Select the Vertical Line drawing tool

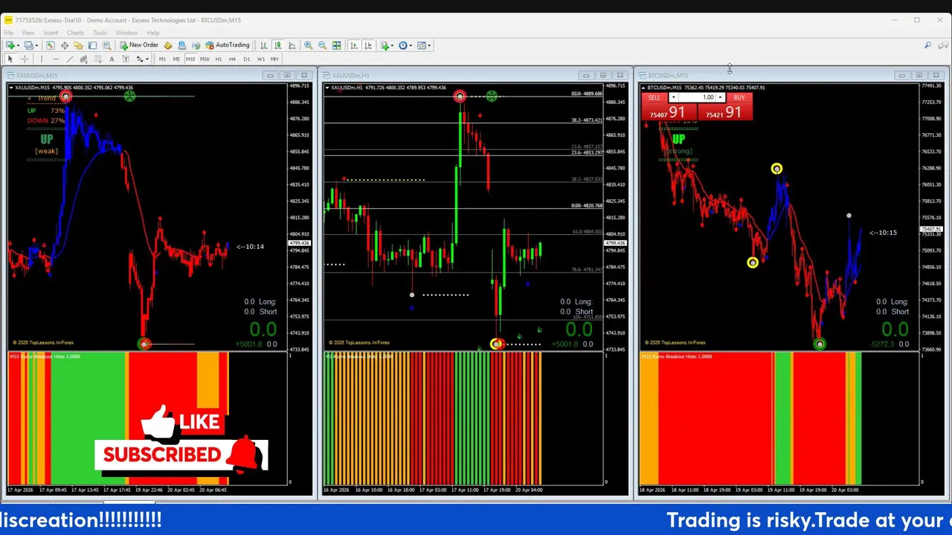click(42, 59)
